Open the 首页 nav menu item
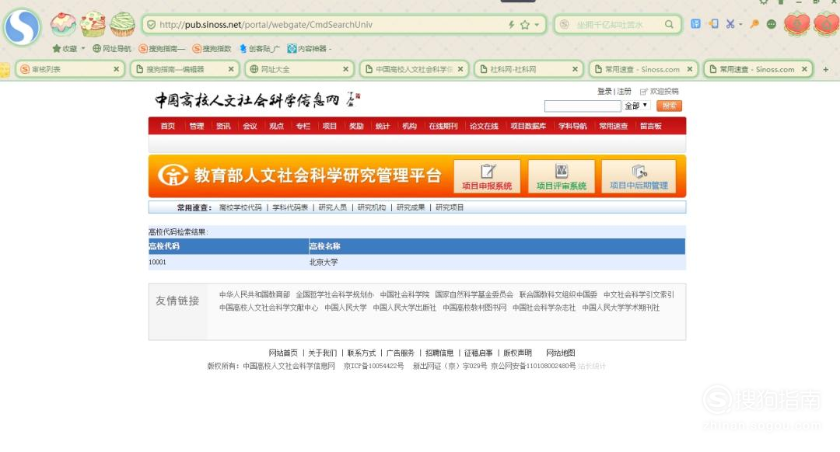 point(168,127)
